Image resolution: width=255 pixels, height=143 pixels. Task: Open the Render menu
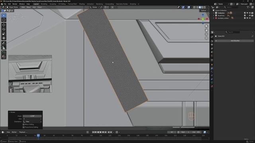(x=15, y=4)
